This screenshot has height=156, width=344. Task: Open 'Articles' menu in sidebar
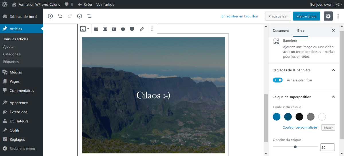(21, 29)
